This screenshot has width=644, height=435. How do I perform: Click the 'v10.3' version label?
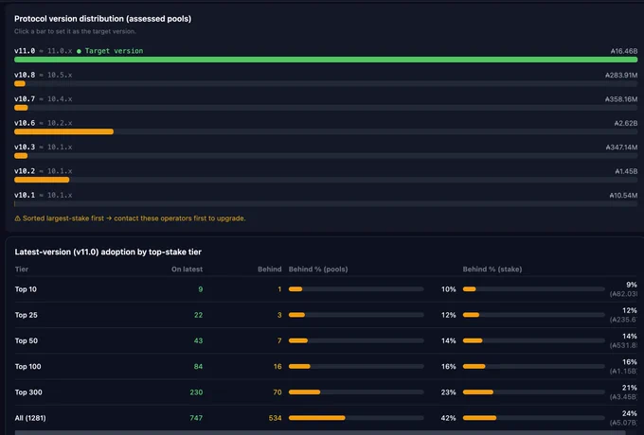tap(25, 147)
